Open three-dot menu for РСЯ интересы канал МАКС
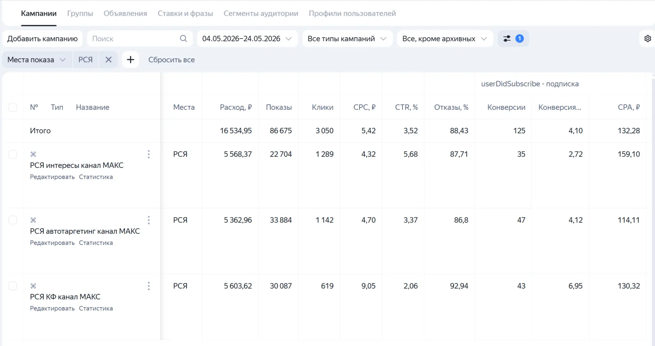Viewport: 655px width, 346px height. click(x=149, y=154)
